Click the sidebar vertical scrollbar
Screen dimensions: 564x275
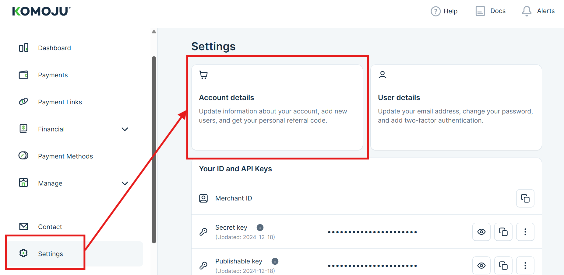coord(154,149)
